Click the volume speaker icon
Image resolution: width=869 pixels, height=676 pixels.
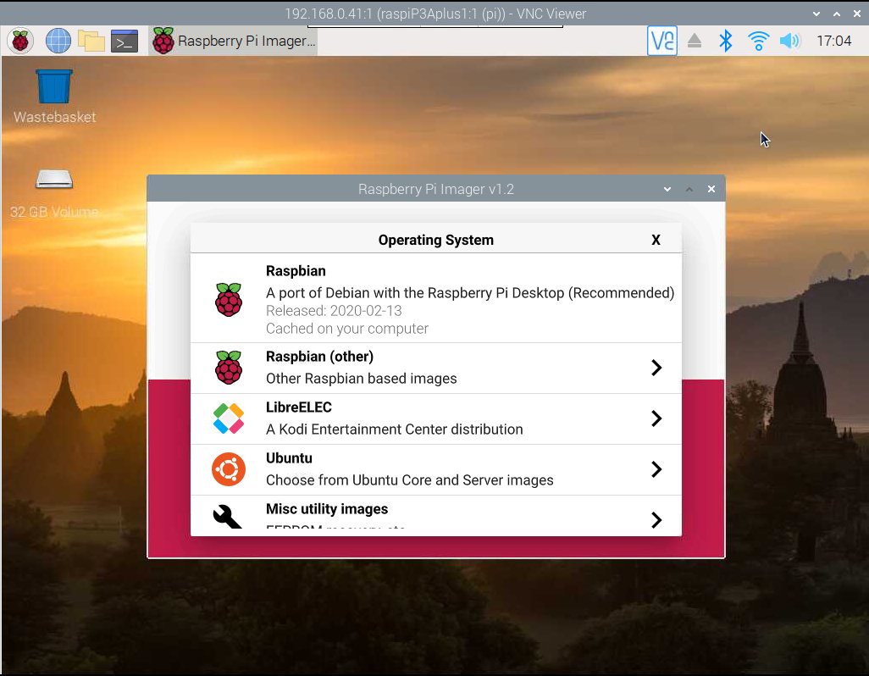point(789,41)
